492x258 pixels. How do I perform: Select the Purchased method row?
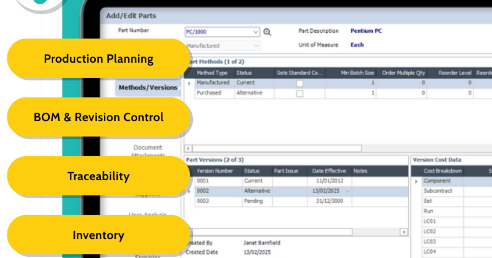[338, 93]
